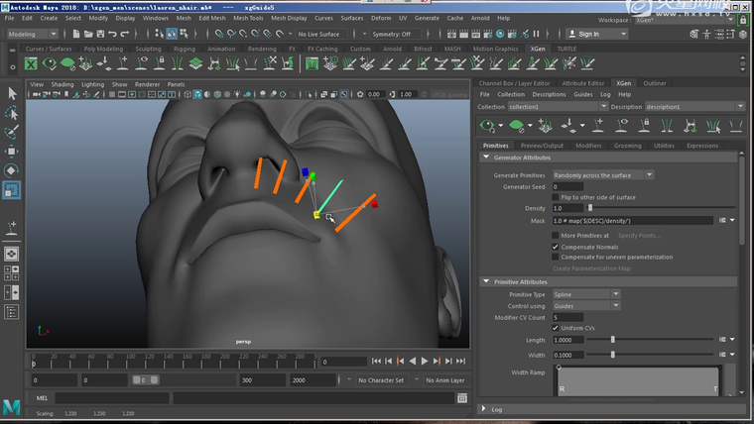Image resolution: width=754 pixels, height=424 pixels.
Task: Open the Generate Primitives dropdown
Action: [x=603, y=174]
